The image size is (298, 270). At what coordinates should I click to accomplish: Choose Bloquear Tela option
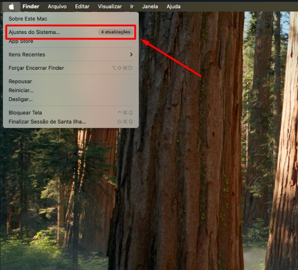click(x=25, y=112)
